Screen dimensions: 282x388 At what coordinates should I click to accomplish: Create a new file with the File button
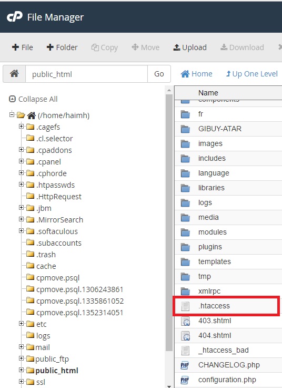coord(23,47)
